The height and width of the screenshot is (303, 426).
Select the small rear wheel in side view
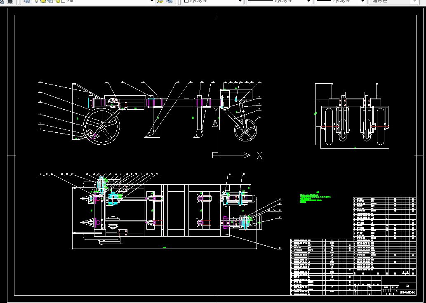coord(245,130)
